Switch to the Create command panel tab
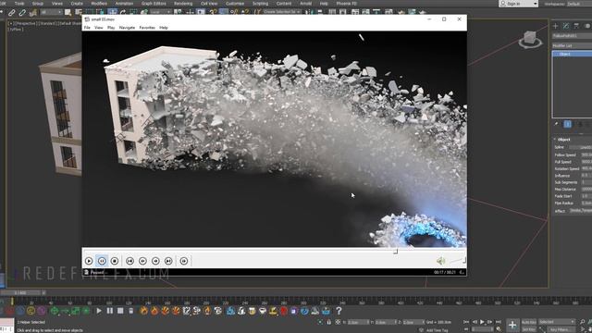The height and width of the screenshot is (333, 592). pos(555,26)
